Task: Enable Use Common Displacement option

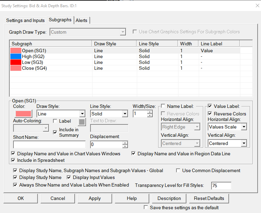Action: [178, 170]
